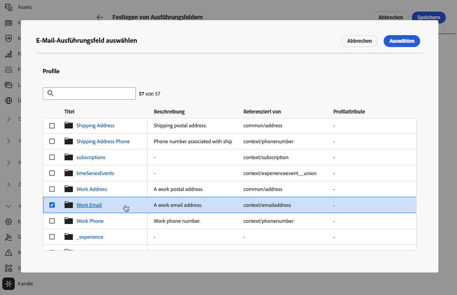Click the Kanäle icon in sidebar

pyautogui.click(x=9, y=284)
